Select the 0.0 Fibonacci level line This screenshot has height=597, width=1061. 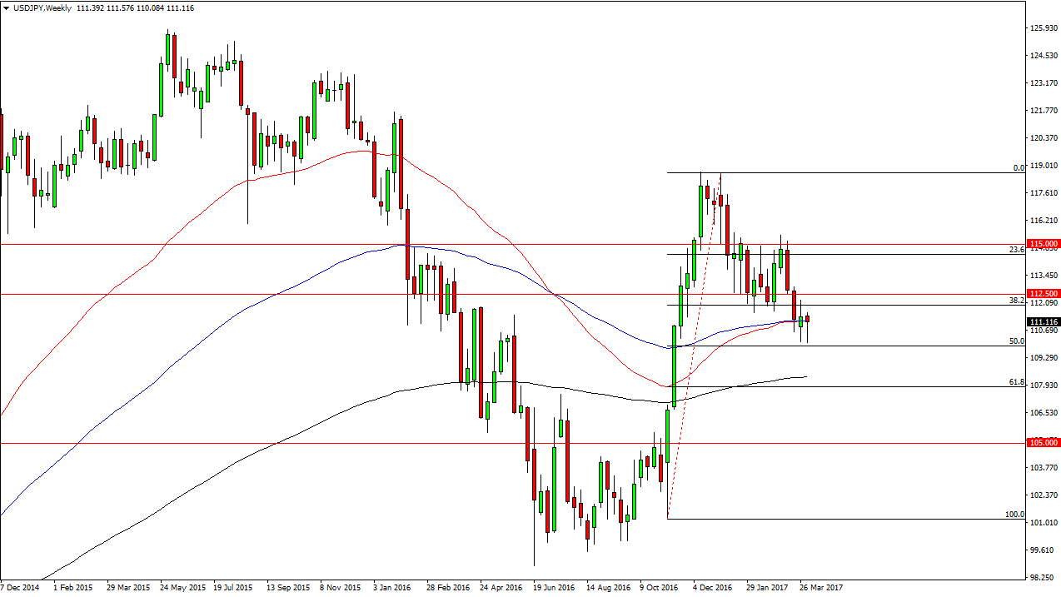[833, 172]
